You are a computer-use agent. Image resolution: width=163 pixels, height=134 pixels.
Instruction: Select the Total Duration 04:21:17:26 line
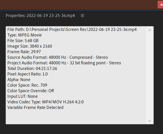tap(32, 68)
